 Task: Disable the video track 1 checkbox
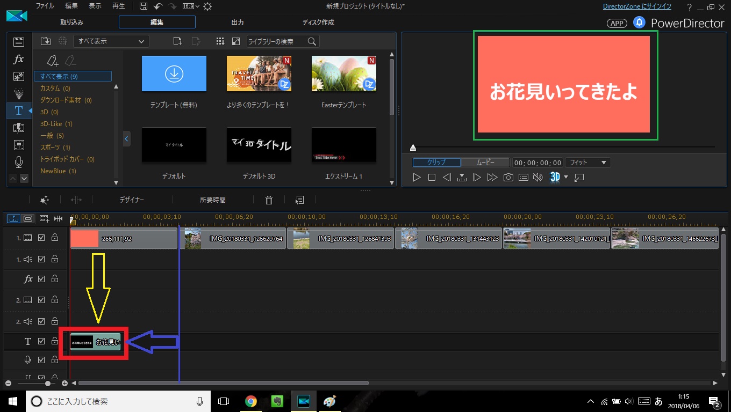point(41,238)
